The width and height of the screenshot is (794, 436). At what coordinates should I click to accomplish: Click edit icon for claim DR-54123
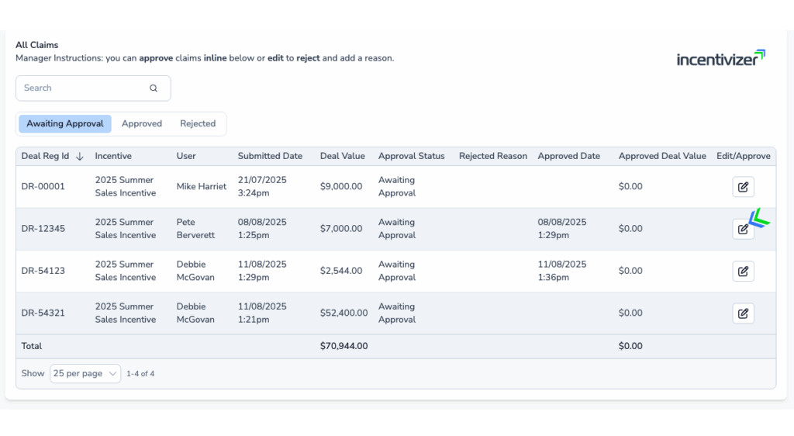click(x=743, y=271)
